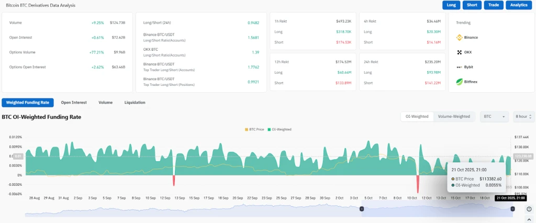Viewport: 536px width, 223px height.
Task: Click the $137.44K price axis label
Action: point(521,137)
